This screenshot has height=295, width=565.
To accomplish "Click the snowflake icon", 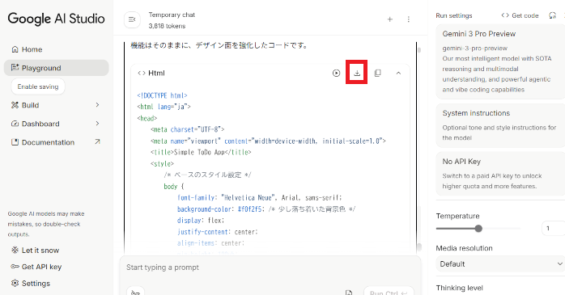I will [x=15, y=250].
